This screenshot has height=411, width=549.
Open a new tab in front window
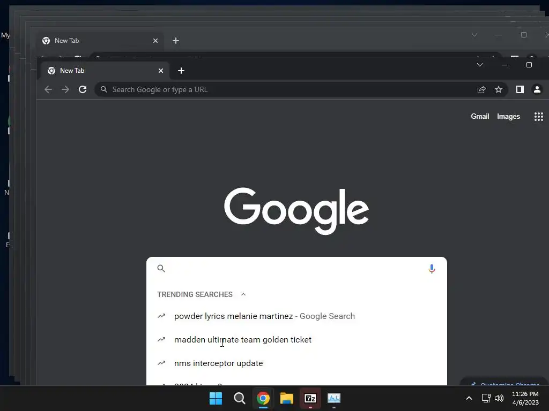tap(181, 71)
